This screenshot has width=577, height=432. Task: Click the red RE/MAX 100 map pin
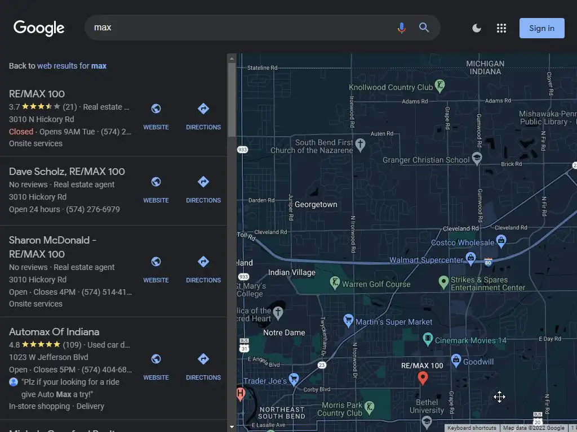click(423, 377)
